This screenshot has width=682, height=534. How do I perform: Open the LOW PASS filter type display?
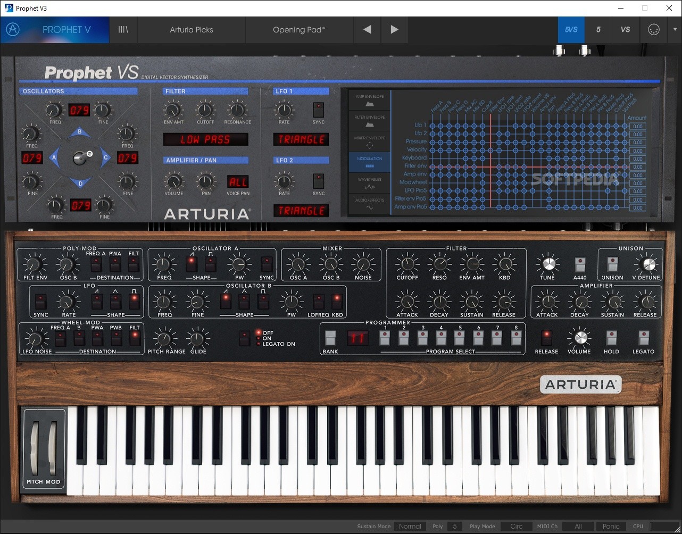pyautogui.click(x=205, y=140)
